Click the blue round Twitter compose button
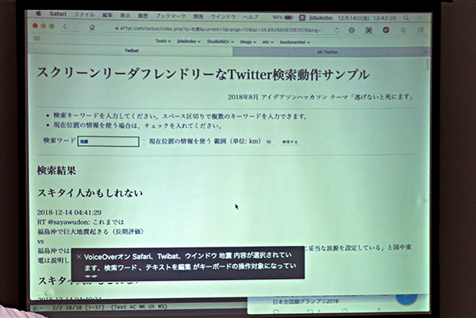The height and width of the screenshot is (318, 476). [406, 297]
